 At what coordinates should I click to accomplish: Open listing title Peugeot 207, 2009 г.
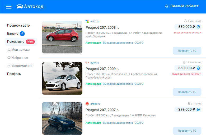tap(102, 69)
